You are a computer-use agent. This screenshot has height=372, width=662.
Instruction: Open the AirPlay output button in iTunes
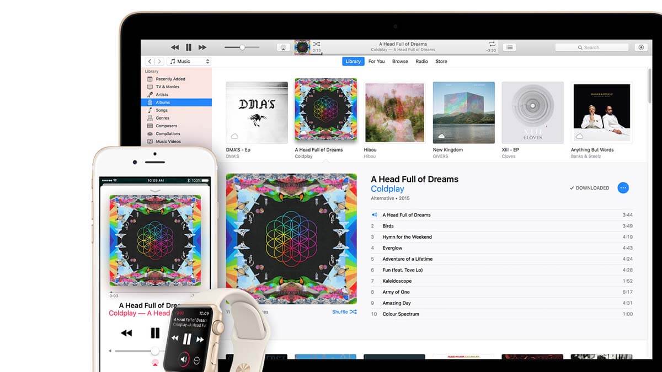pyautogui.click(x=283, y=47)
